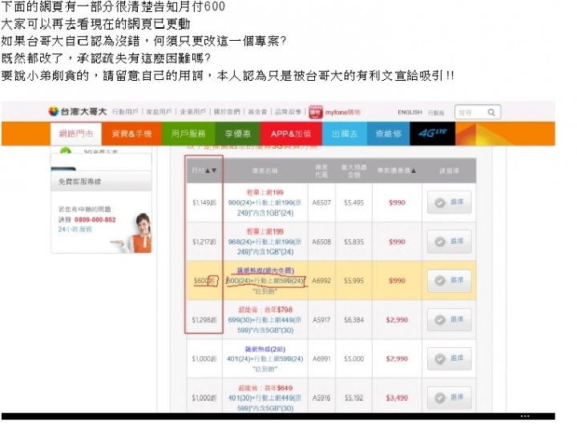Click 超能省：首年$649 plan name
577x428 pixels.
pos(265,388)
